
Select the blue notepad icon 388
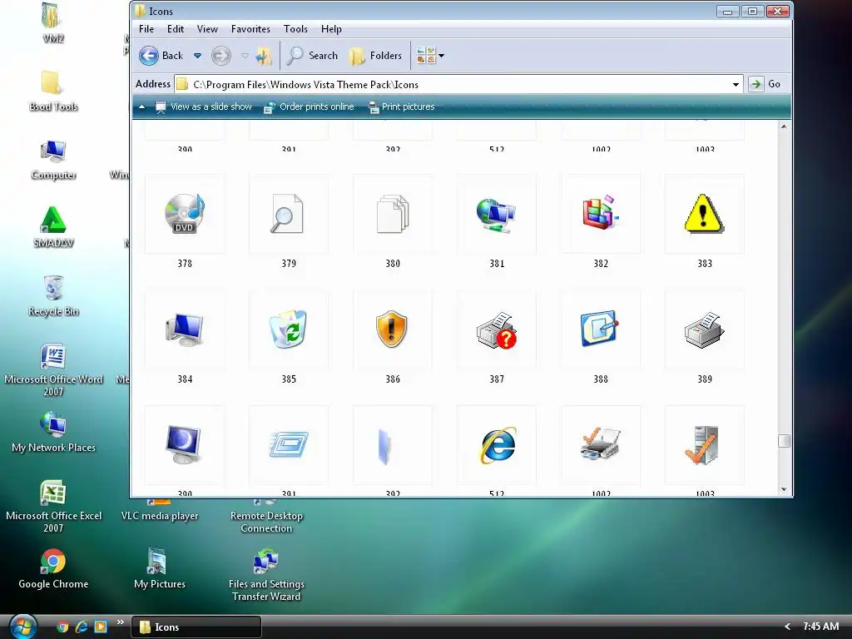click(x=601, y=329)
